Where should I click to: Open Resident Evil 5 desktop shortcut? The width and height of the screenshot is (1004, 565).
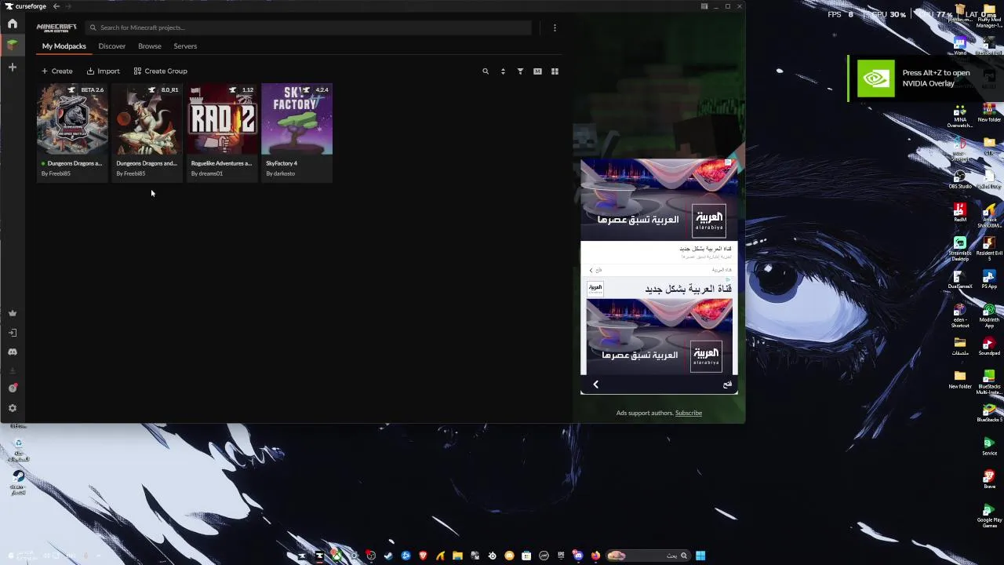(989, 246)
